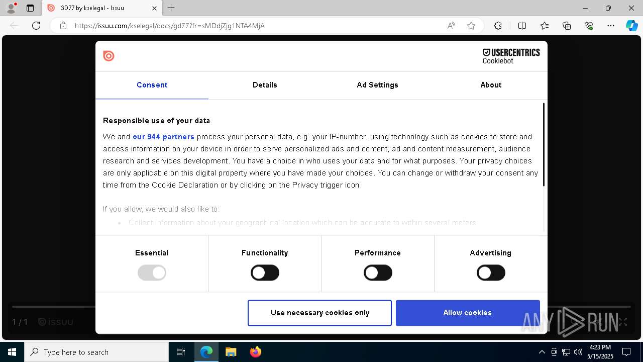Open Copilot sidebar
This screenshot has width=643, height=362.
pos(631,26)
